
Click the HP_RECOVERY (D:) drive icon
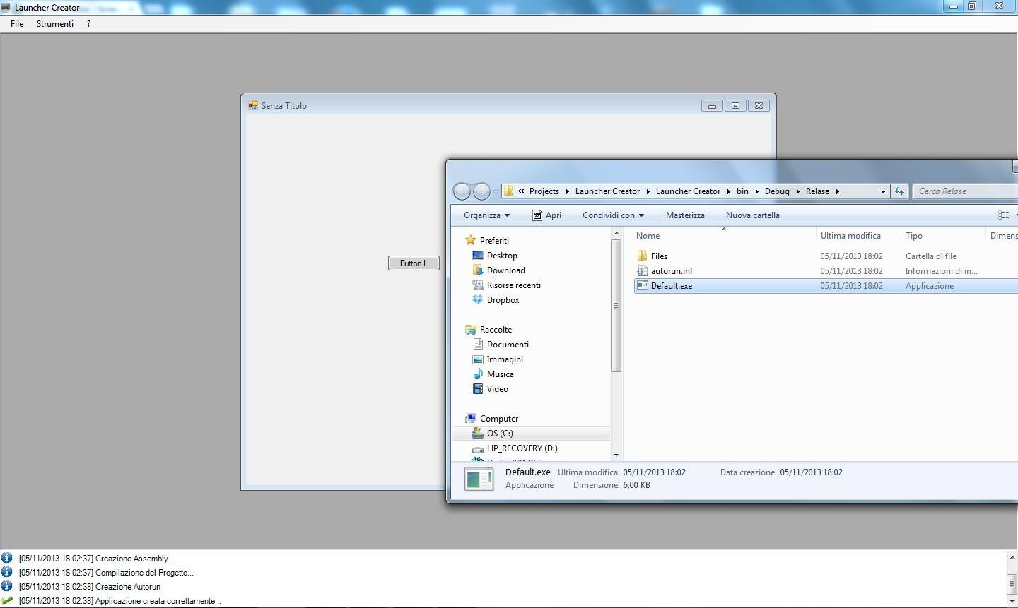point(478,448)
